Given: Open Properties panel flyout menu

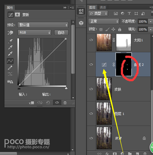Looking at the screenshot, I should click(72, 7).
